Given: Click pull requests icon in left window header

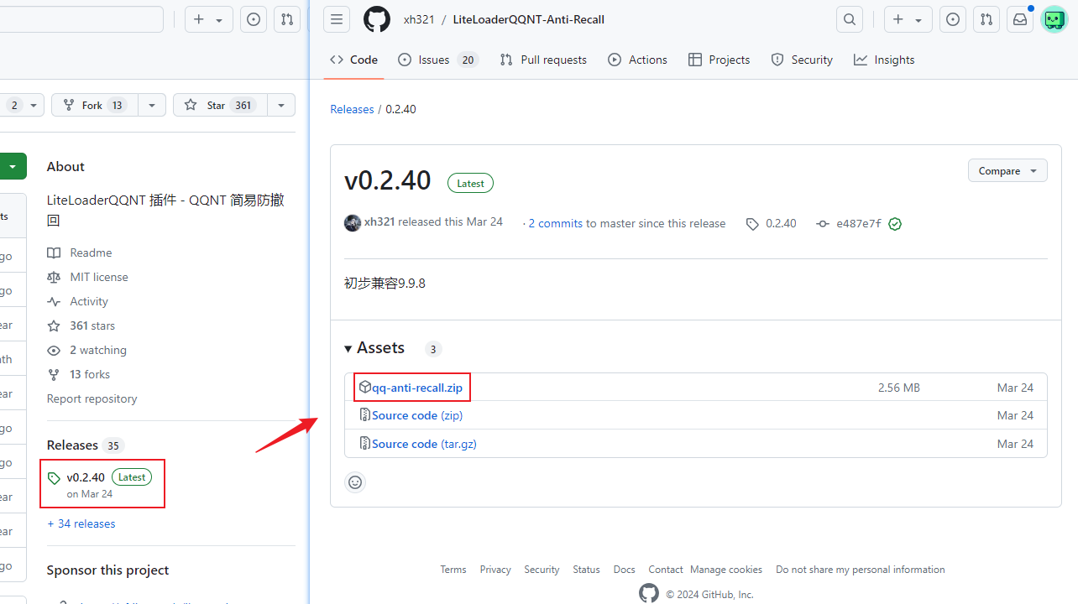Looking at the screenshot, I should [x=287, y=19].
